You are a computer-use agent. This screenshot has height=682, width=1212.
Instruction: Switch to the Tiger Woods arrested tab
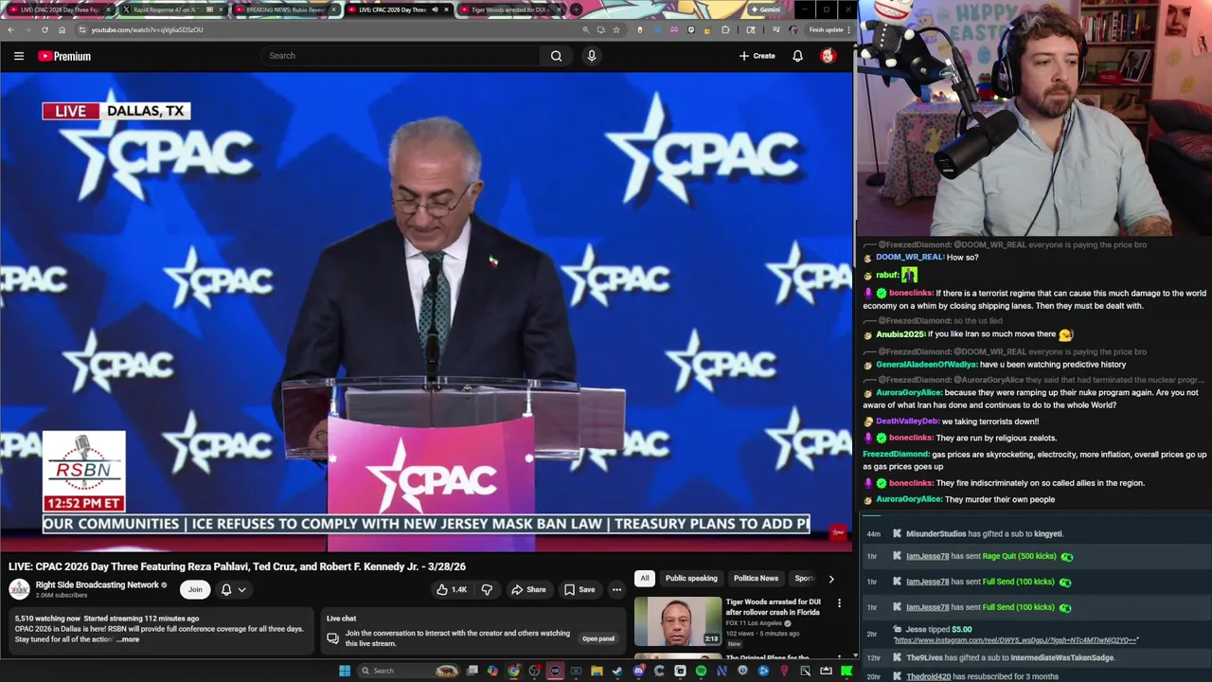point(509,9)
